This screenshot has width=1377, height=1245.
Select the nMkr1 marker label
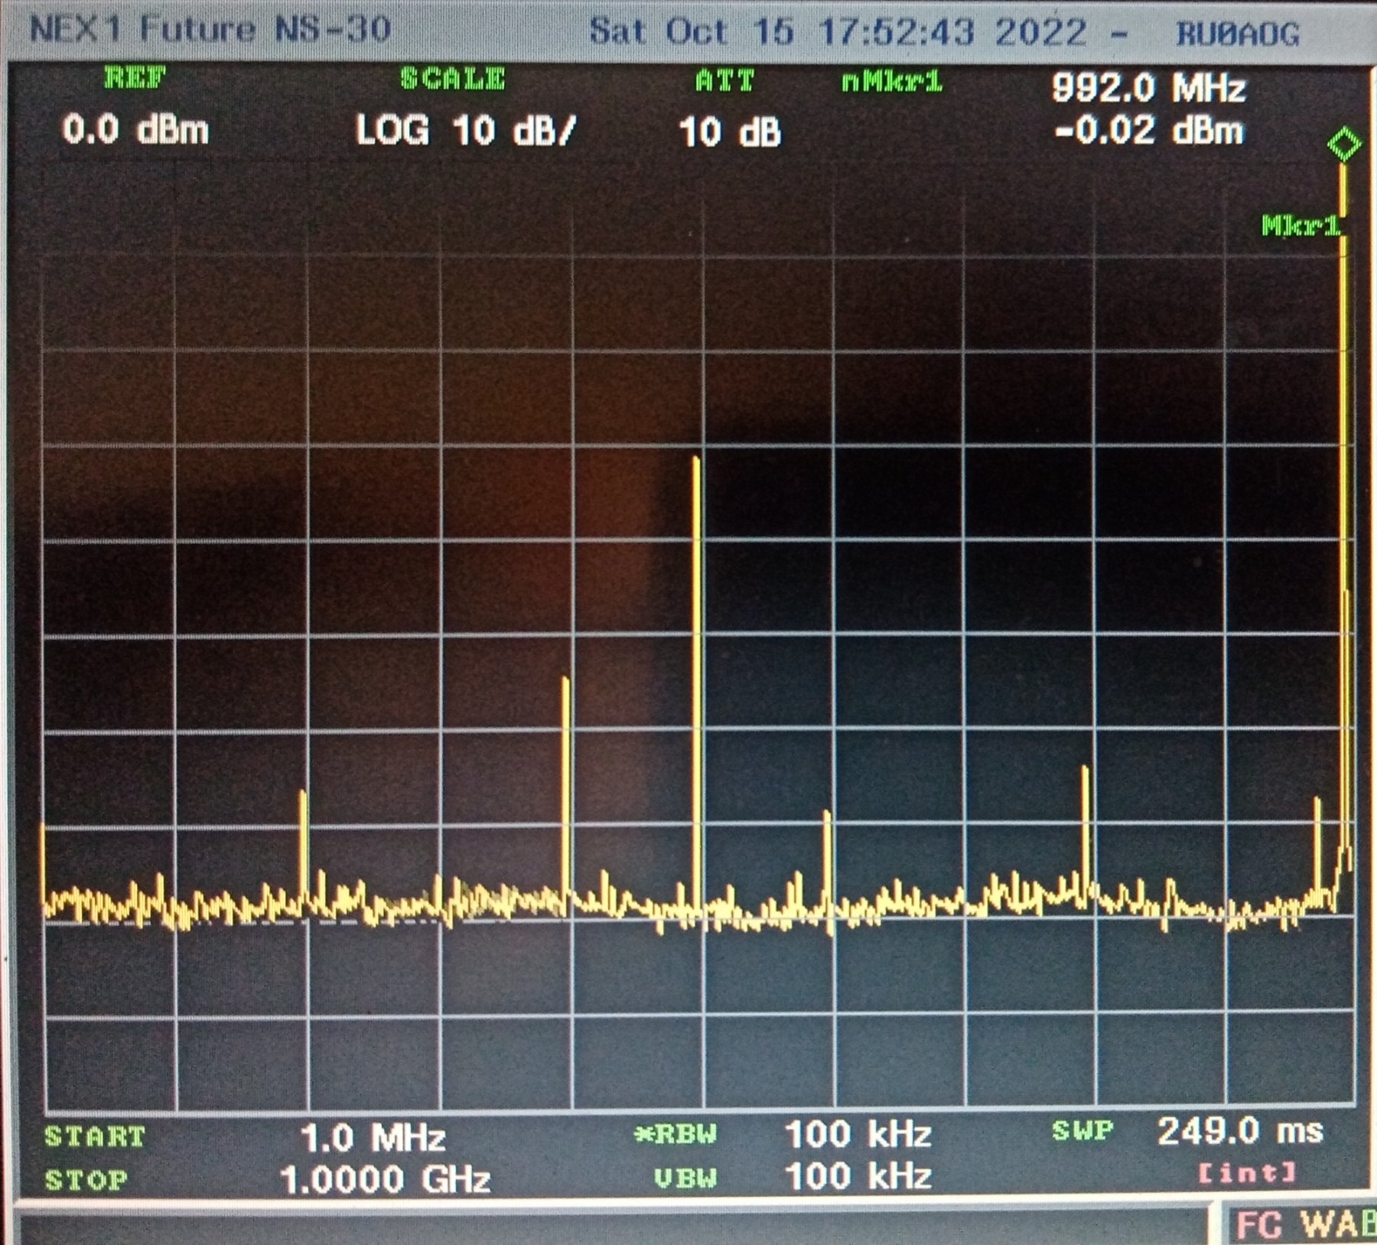[x=892, y=82]
